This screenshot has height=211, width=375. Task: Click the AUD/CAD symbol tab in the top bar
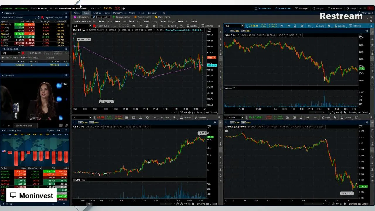(96, 8)
